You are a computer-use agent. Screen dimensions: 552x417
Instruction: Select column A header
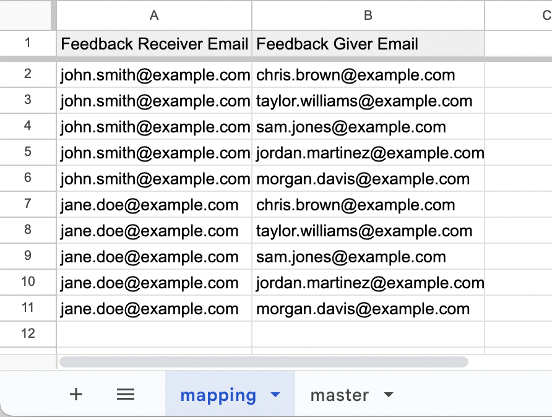click(154, 15)
